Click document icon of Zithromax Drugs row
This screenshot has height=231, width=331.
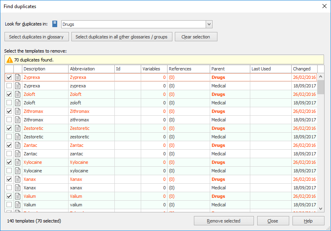point(18,111)
